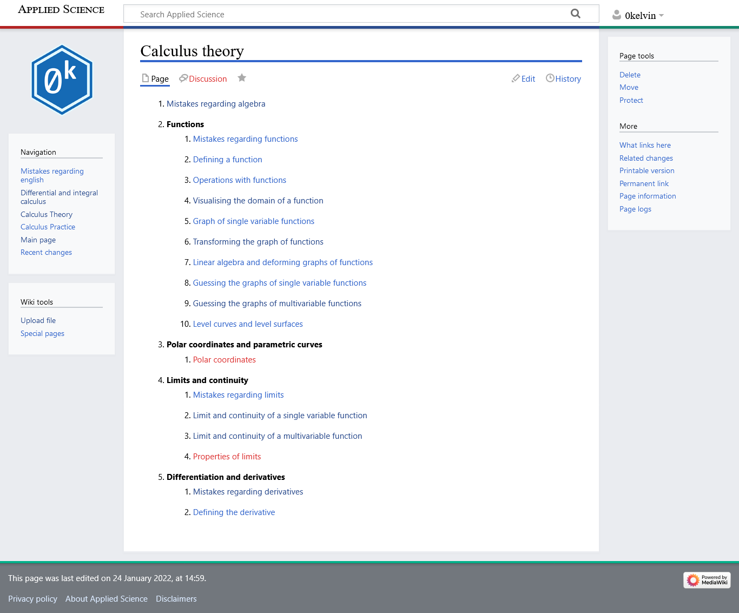Click Delete under Page tools

[x=630, y=75]
